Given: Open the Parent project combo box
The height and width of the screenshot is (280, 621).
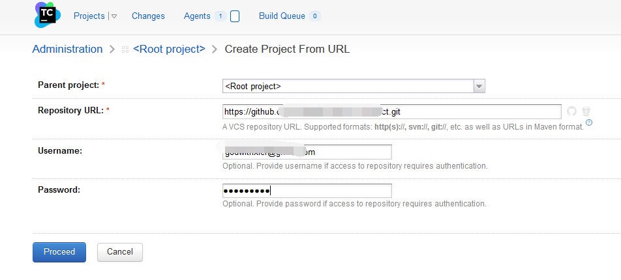Looking at the screenshot, I should coord(354,86).
